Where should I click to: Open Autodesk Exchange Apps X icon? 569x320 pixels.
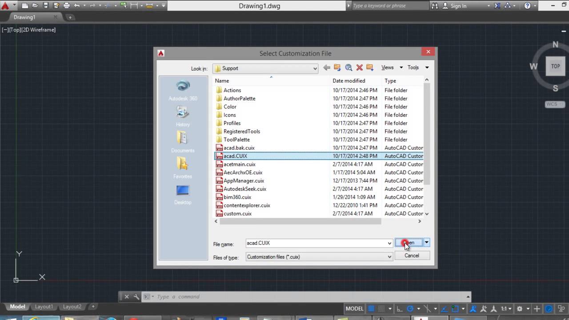(497, 6)
